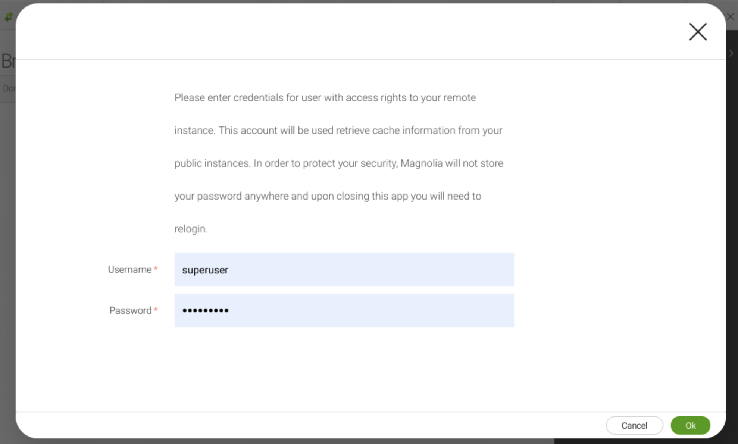Focus the Password input field
Image resolution: width=738 pixels, height=444 pixels.
(344, 310)
